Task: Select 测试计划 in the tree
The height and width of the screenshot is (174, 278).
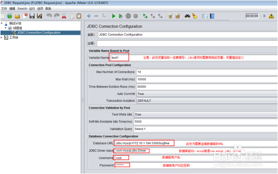Action: coord(15,23)
